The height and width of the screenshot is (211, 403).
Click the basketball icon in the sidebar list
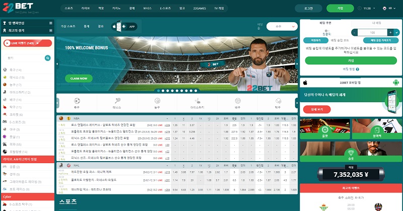5,85
